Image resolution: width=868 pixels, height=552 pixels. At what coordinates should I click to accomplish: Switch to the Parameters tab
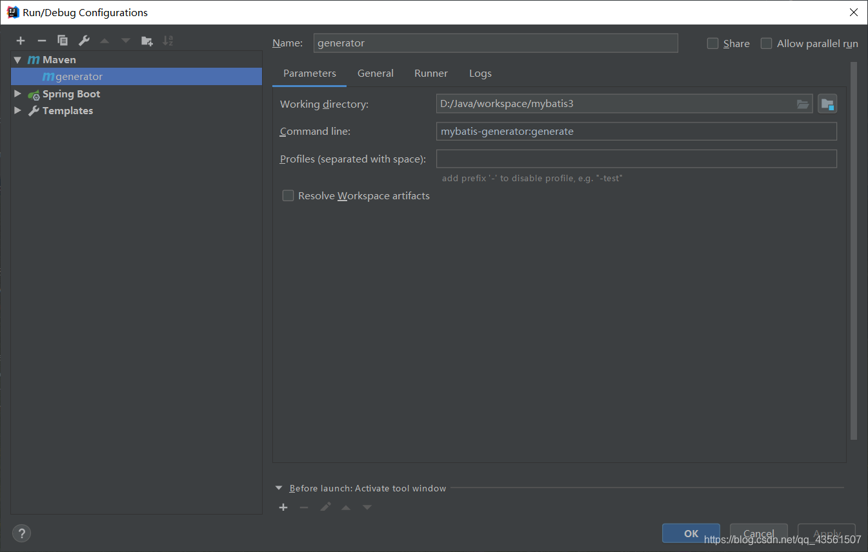click(310, 73)
